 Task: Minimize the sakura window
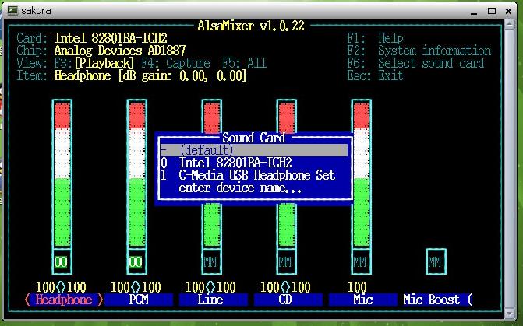(474, 12)
